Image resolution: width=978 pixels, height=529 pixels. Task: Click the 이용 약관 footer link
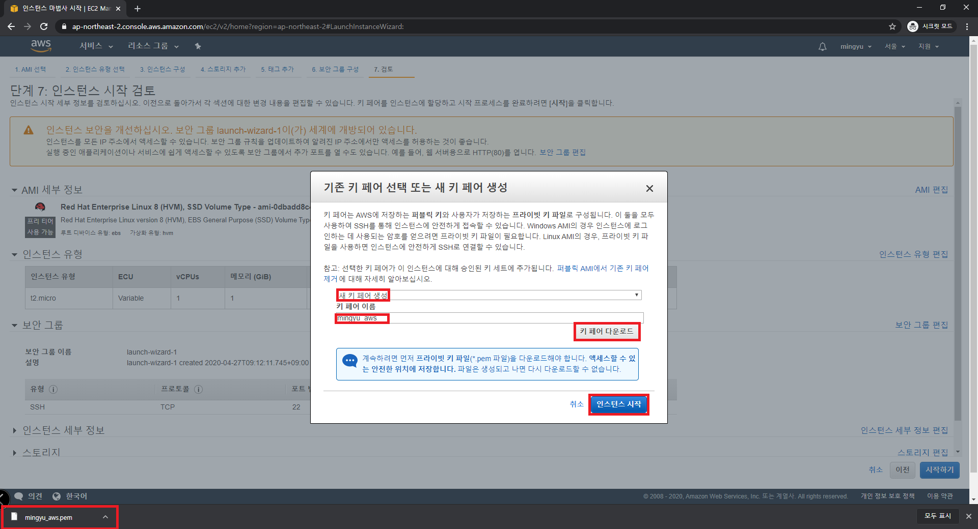[940, 496]
